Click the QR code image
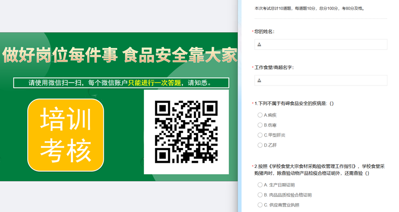Screen dimensions: 399x212 coord(186,132)
